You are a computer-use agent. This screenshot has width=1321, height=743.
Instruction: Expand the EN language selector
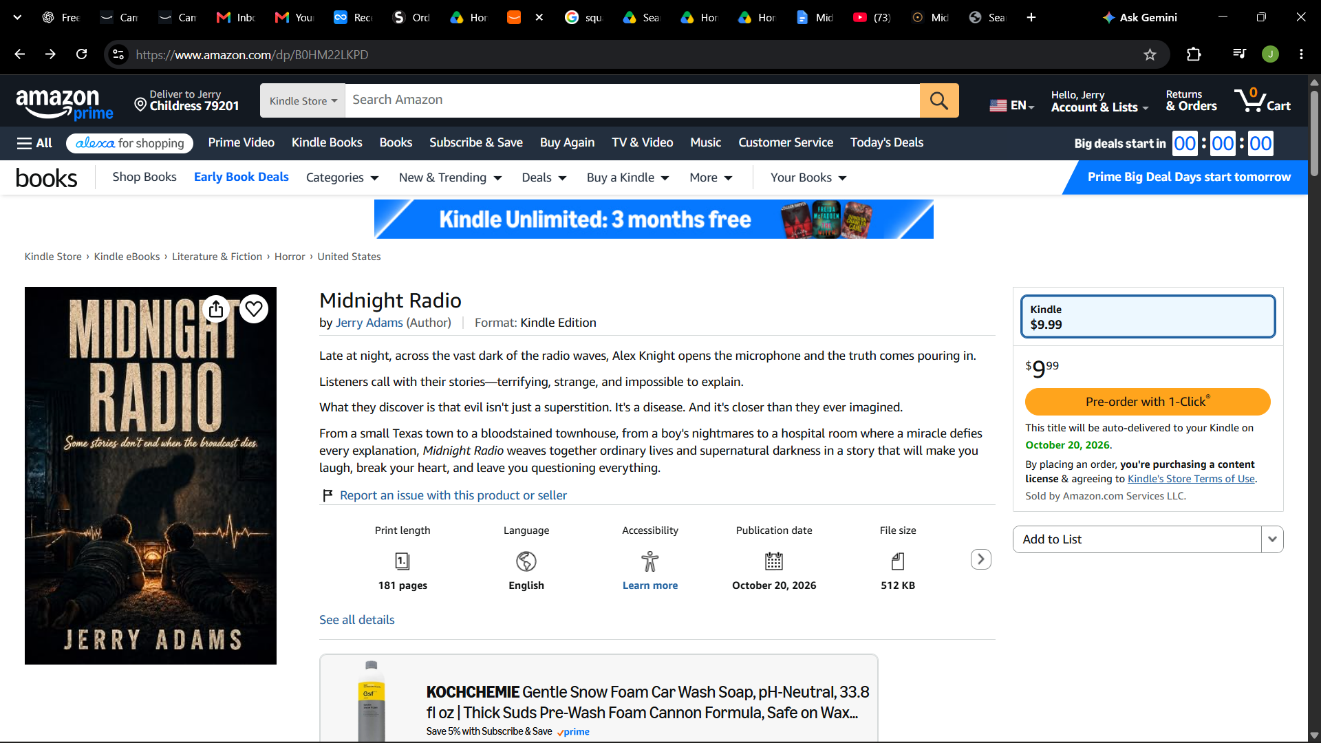[1011, 105]
